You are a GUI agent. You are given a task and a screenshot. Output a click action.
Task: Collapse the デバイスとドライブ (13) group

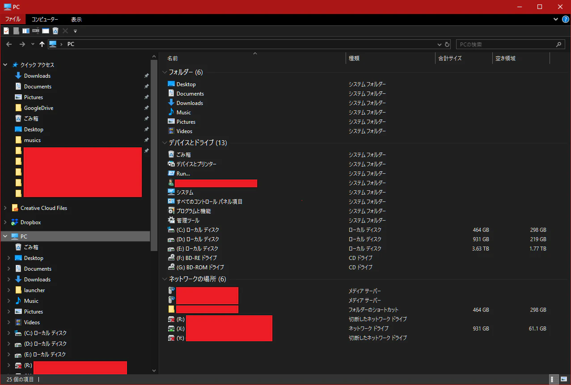click(165, 143)
